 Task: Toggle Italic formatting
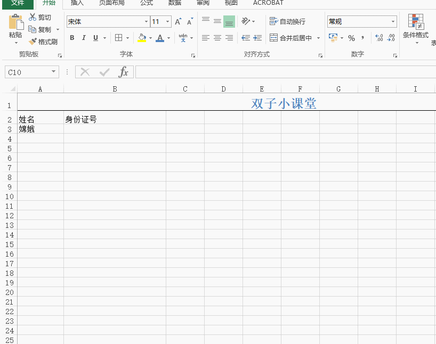point(84,38)
